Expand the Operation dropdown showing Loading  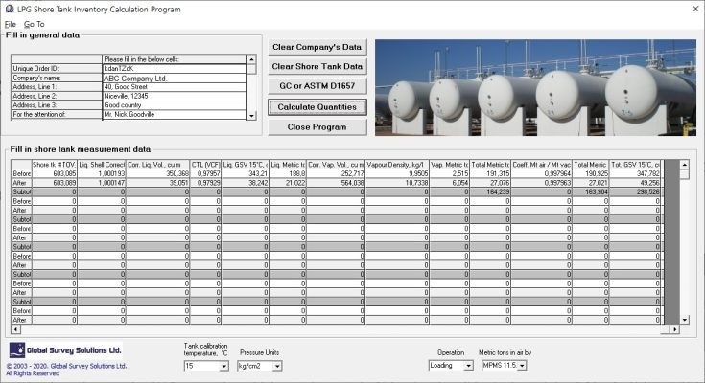point(468,366)
